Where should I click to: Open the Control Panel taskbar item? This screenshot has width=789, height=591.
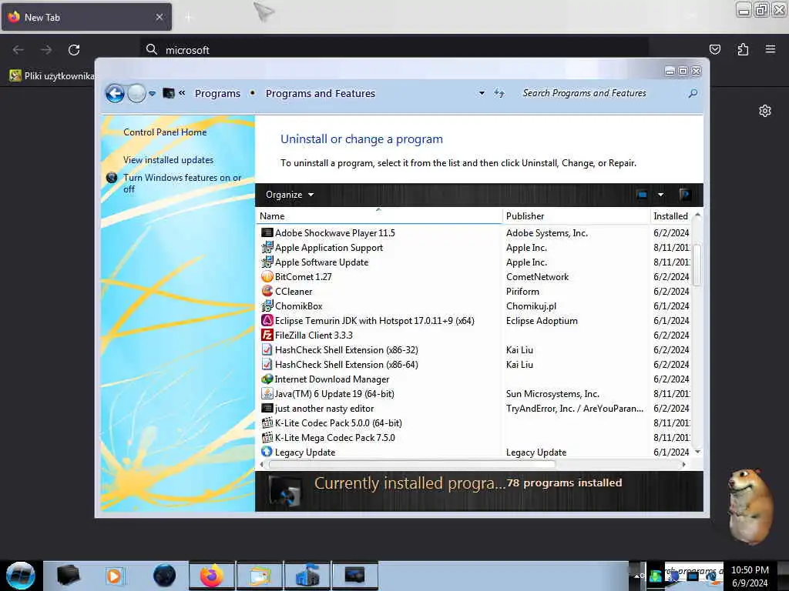[x=354, y=576]
